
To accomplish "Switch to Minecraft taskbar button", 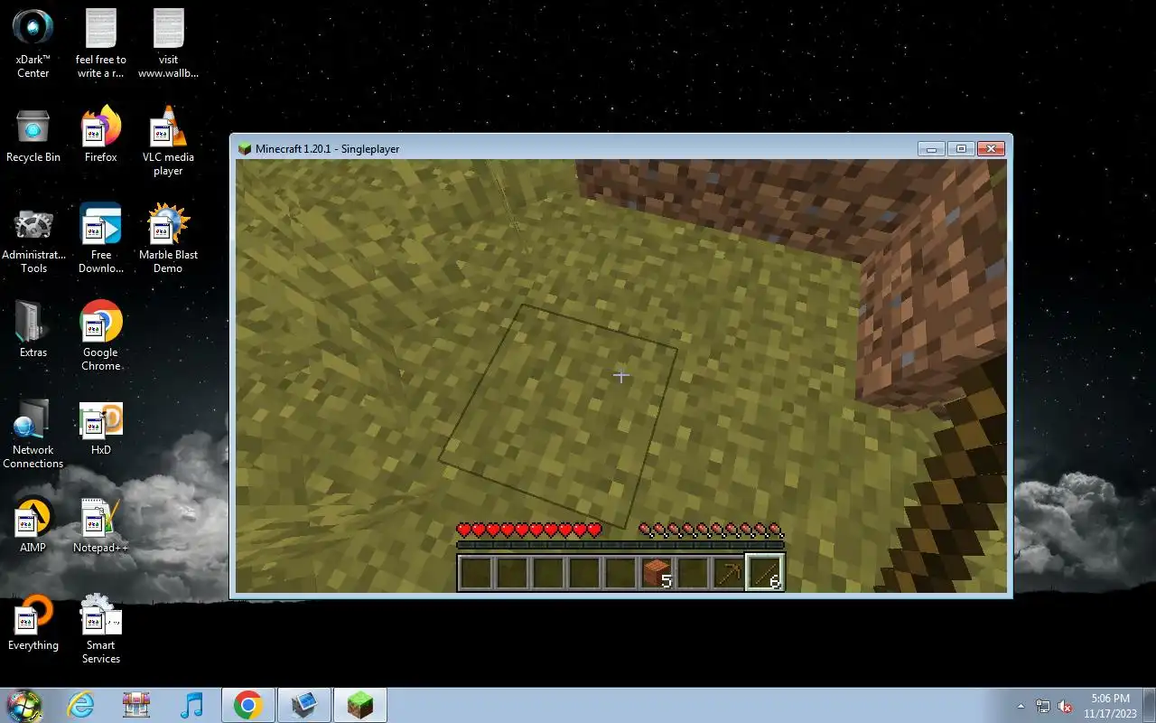I will (360, 705).
